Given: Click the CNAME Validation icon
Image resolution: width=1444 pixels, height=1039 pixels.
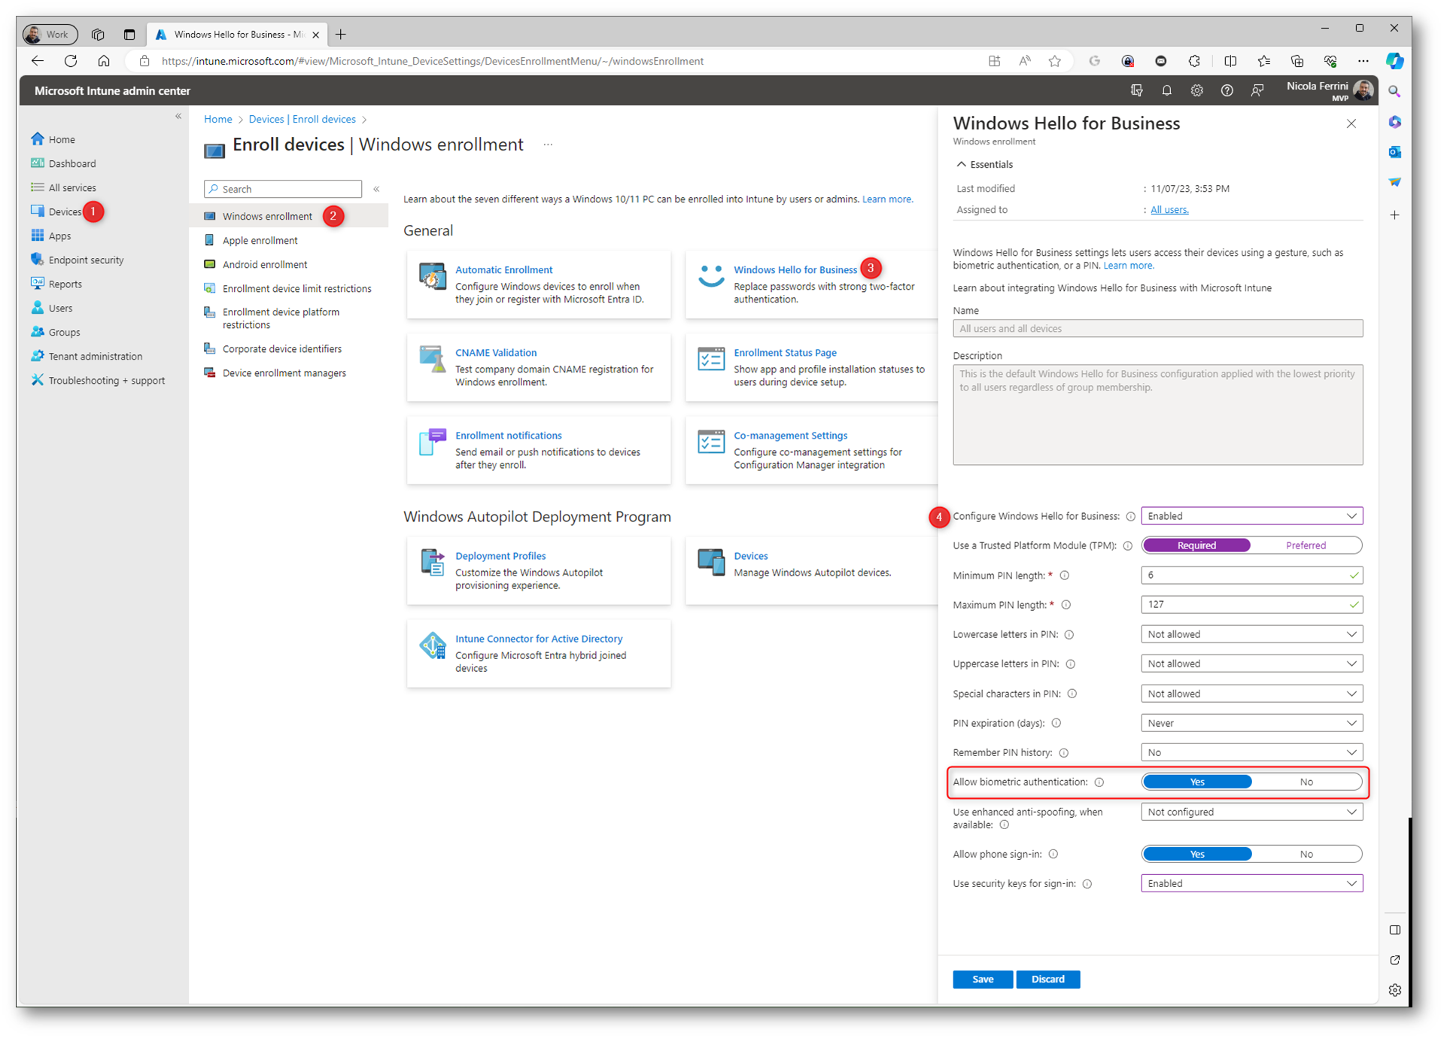Looking at the screenshot, I should pyautogui.click(x=432, y=359).
